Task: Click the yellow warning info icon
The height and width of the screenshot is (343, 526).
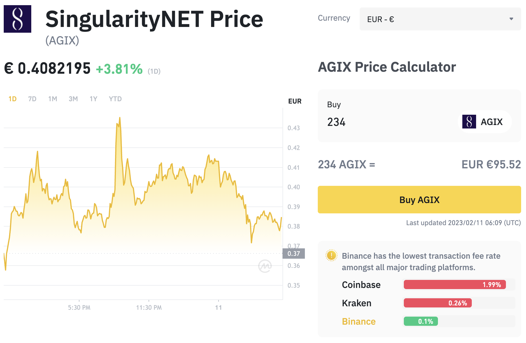Action: 331,255
